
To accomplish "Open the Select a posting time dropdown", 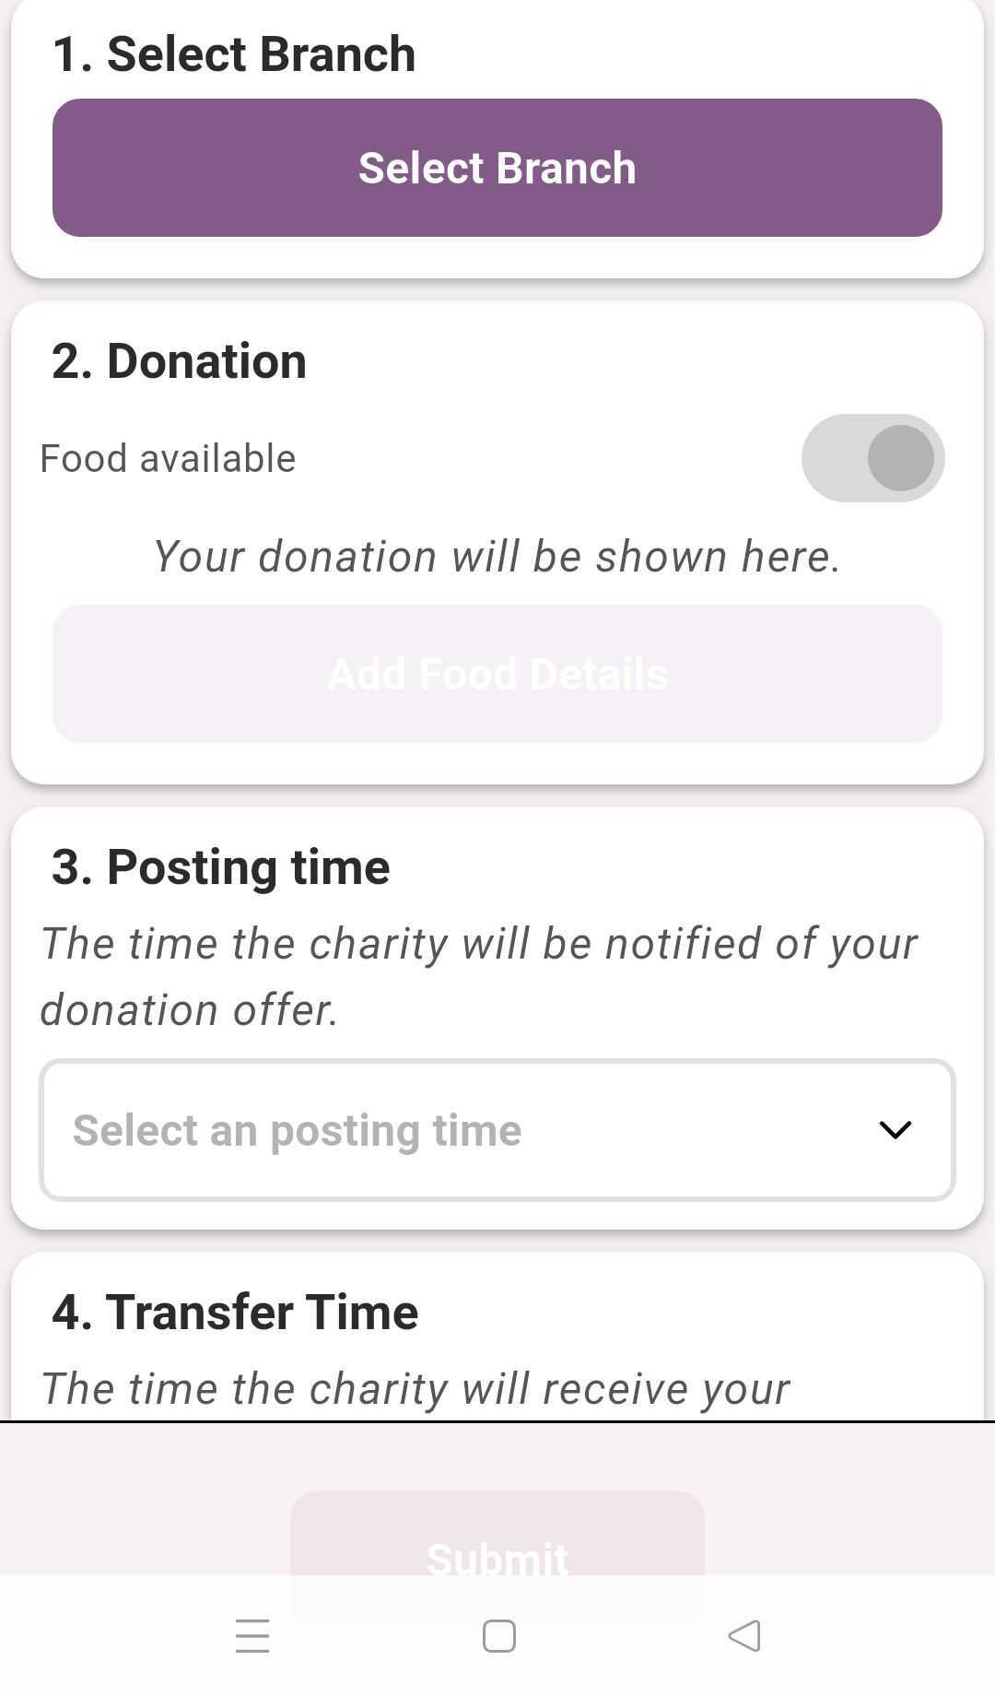I will pos(497,1130).
